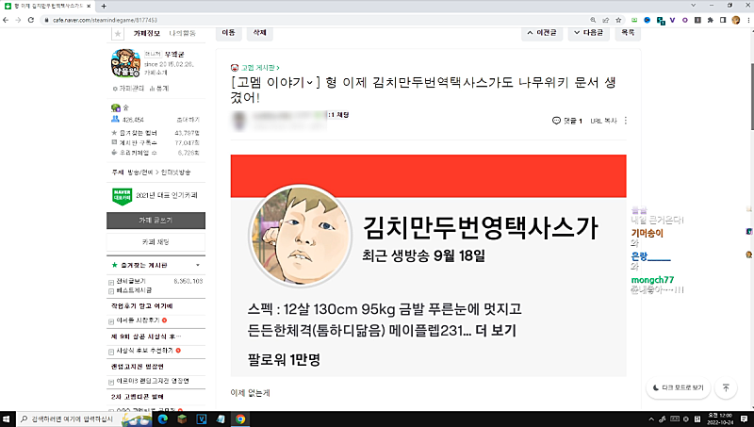Reload the page with the refresh icon
Image resolution: width=754 pixels, height=427 pixels.
[x=31, y=20]
